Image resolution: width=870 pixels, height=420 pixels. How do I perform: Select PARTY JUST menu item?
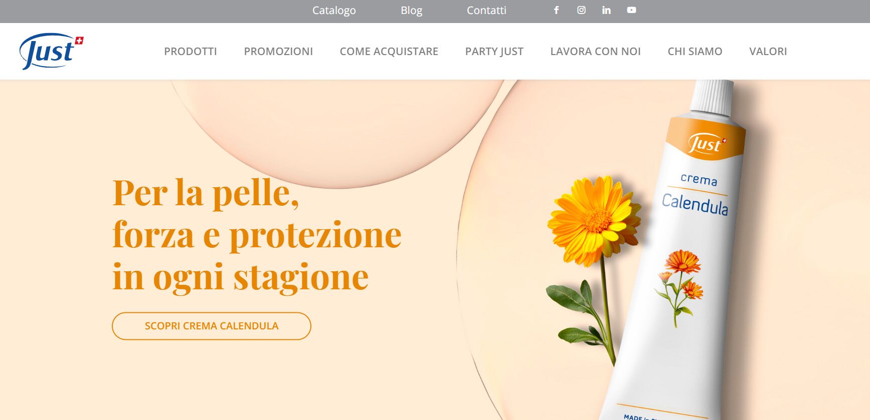click(x=494, y=51)
